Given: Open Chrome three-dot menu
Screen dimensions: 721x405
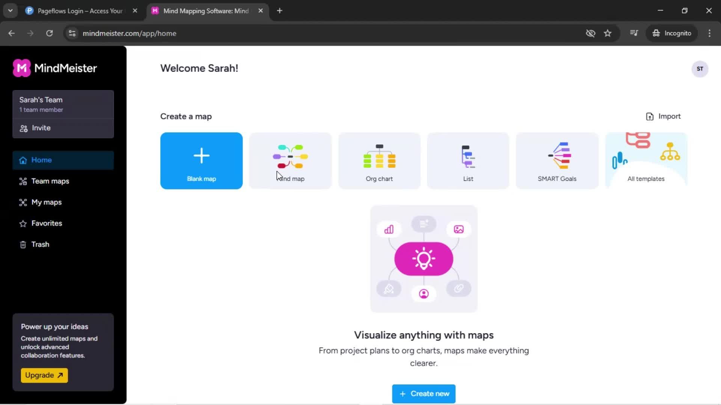Looking at the screenshot, I should pos(709,33).
